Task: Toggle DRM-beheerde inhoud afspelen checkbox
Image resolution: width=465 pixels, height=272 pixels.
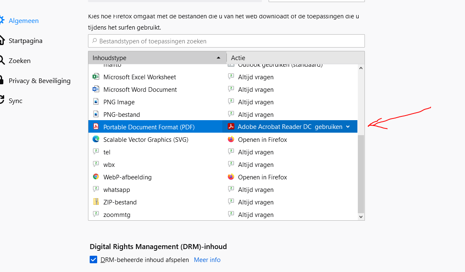Action: (x=93, y=259)
